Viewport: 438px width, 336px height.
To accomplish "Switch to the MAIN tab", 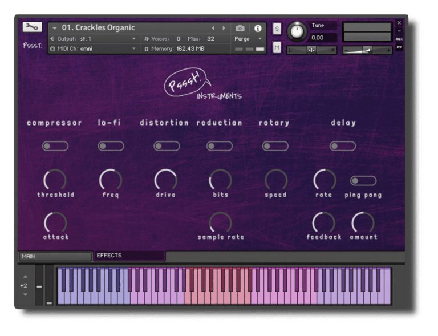I will [55, 256].
